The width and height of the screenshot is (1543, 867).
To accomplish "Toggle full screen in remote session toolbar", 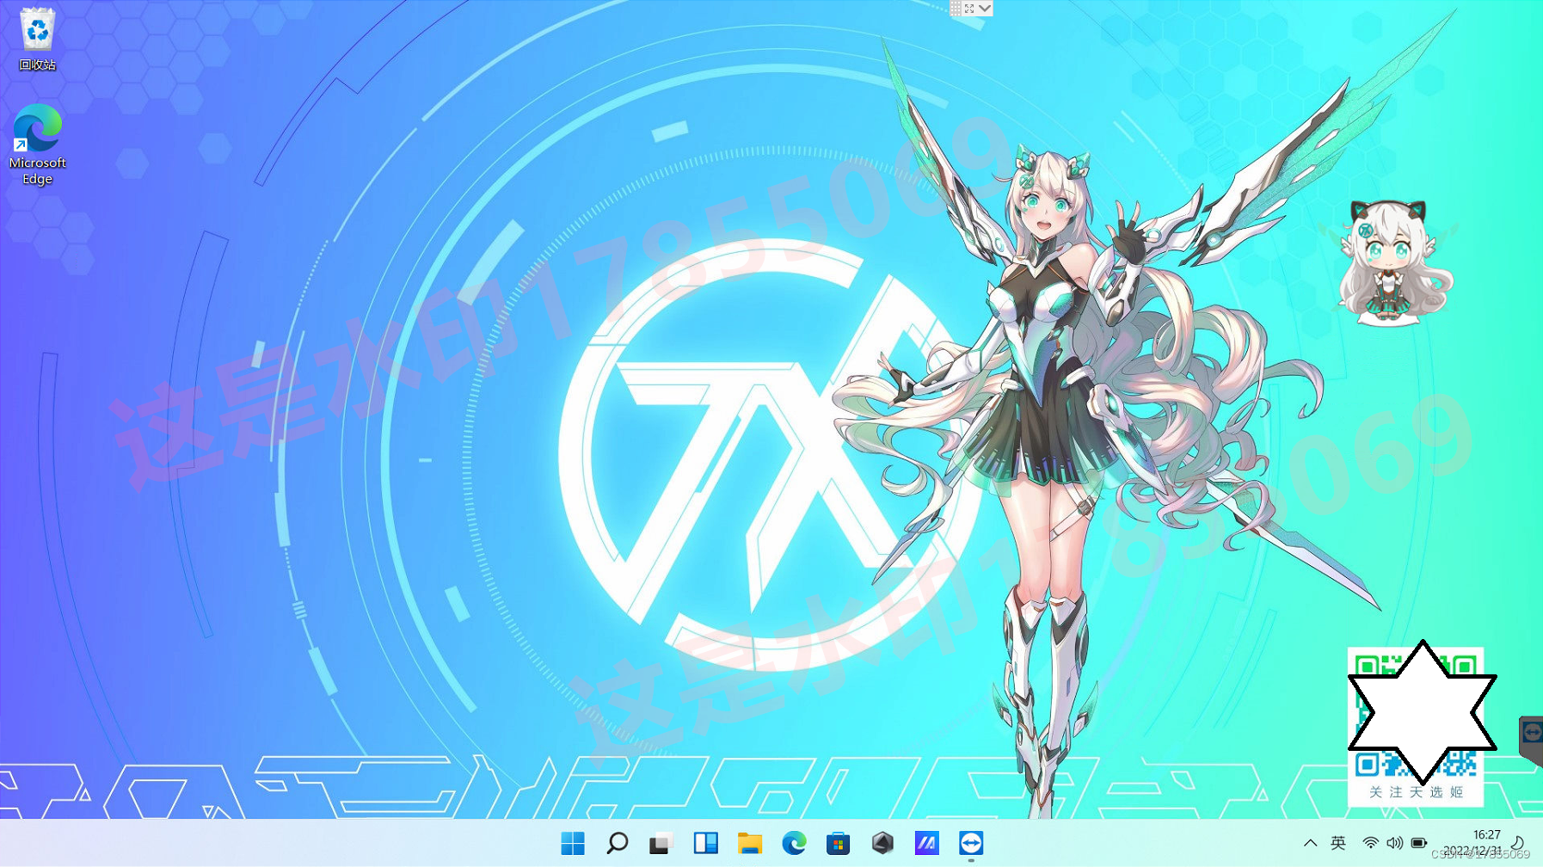I will click(x=969, y=8).
